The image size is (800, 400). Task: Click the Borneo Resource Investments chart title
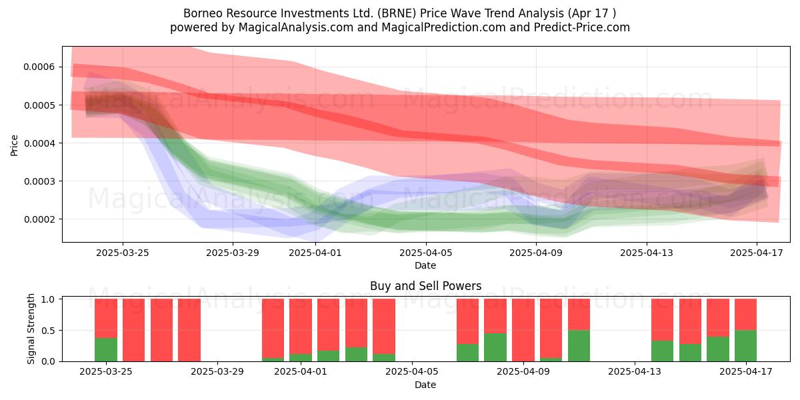coord(400,13)
